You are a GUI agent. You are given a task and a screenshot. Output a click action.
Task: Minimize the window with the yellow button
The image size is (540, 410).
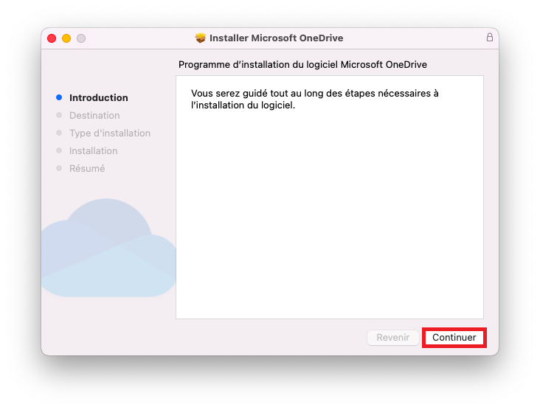[66, 38]
